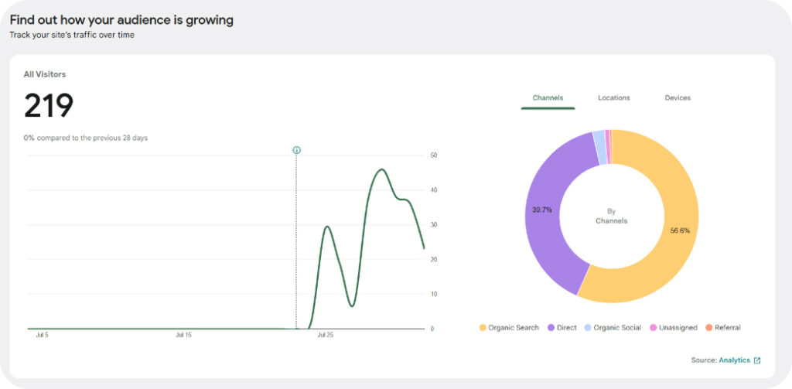Click the yellow Organic Search legend dot

pyautogui.click(x=483, y=328)
